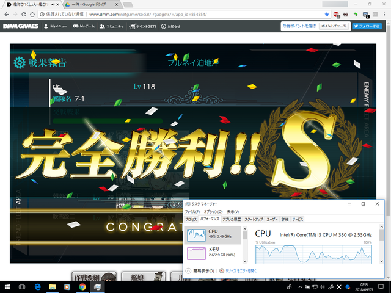391x293 pixels.
Task: Close the Google Drive tab
Action: pyautogui.click(x=117, y=4)
